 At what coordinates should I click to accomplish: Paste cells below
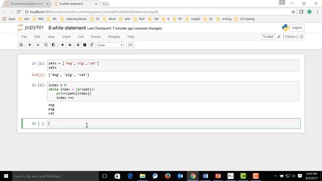coord(54,45)
